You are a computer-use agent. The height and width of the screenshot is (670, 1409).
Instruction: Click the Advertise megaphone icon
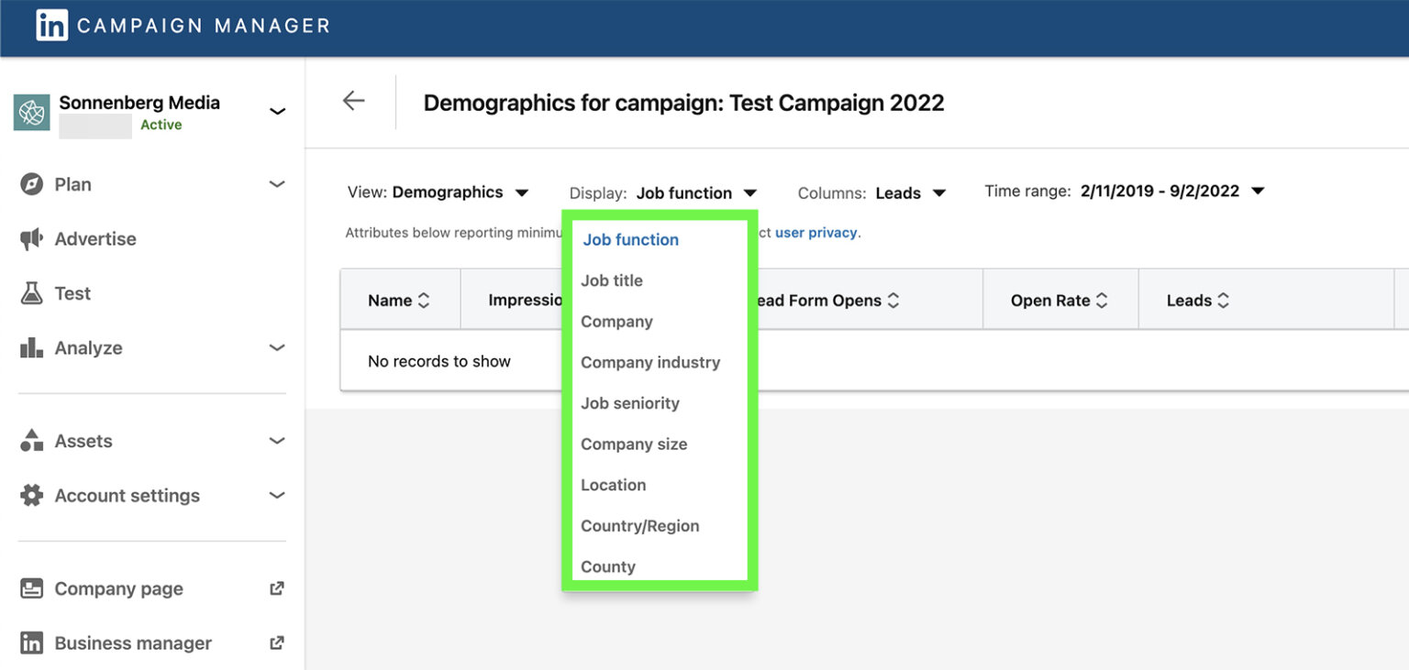(31, 239)
